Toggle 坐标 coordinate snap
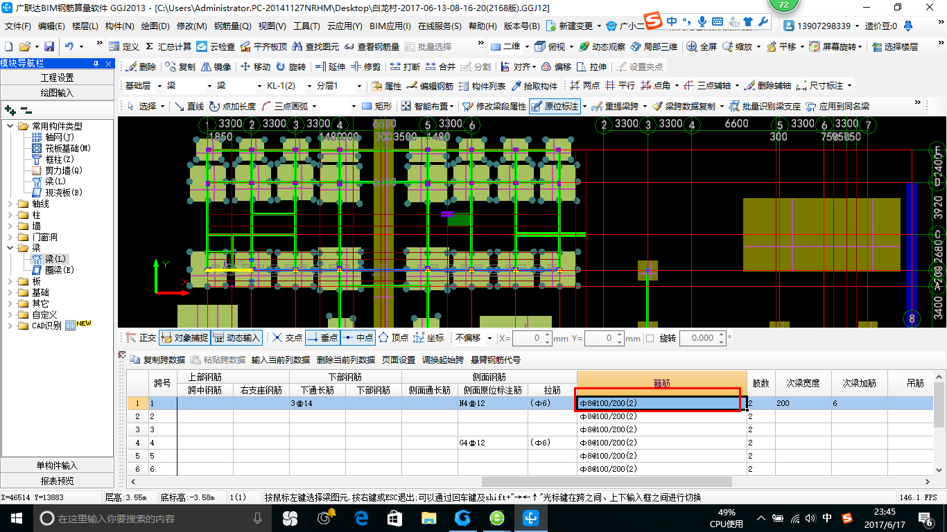The image size is (947, 532). click(428, 338)
